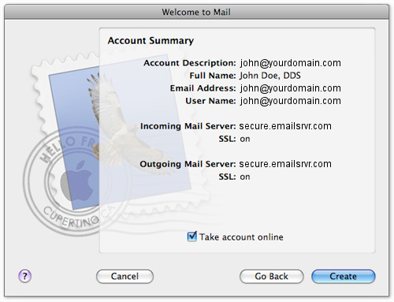Screen dimensions: 394x302
Task: Click the Take account online label
Action: [x=241, y=237]
